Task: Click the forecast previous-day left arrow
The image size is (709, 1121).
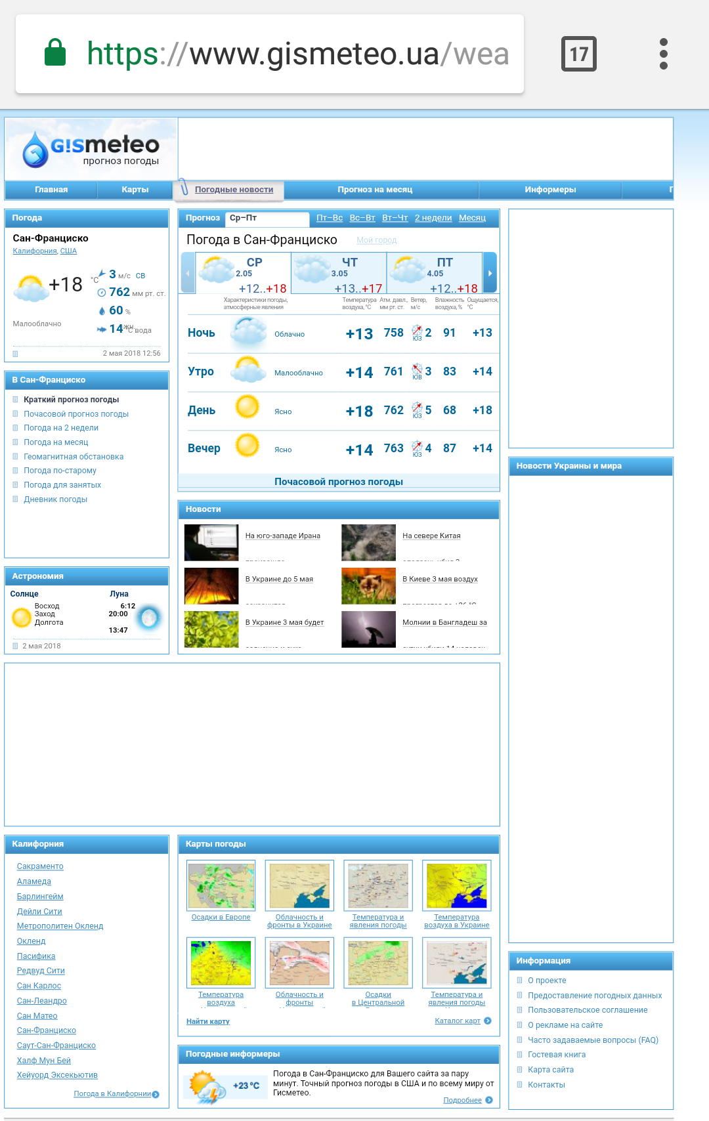Action: click(188, 273)
